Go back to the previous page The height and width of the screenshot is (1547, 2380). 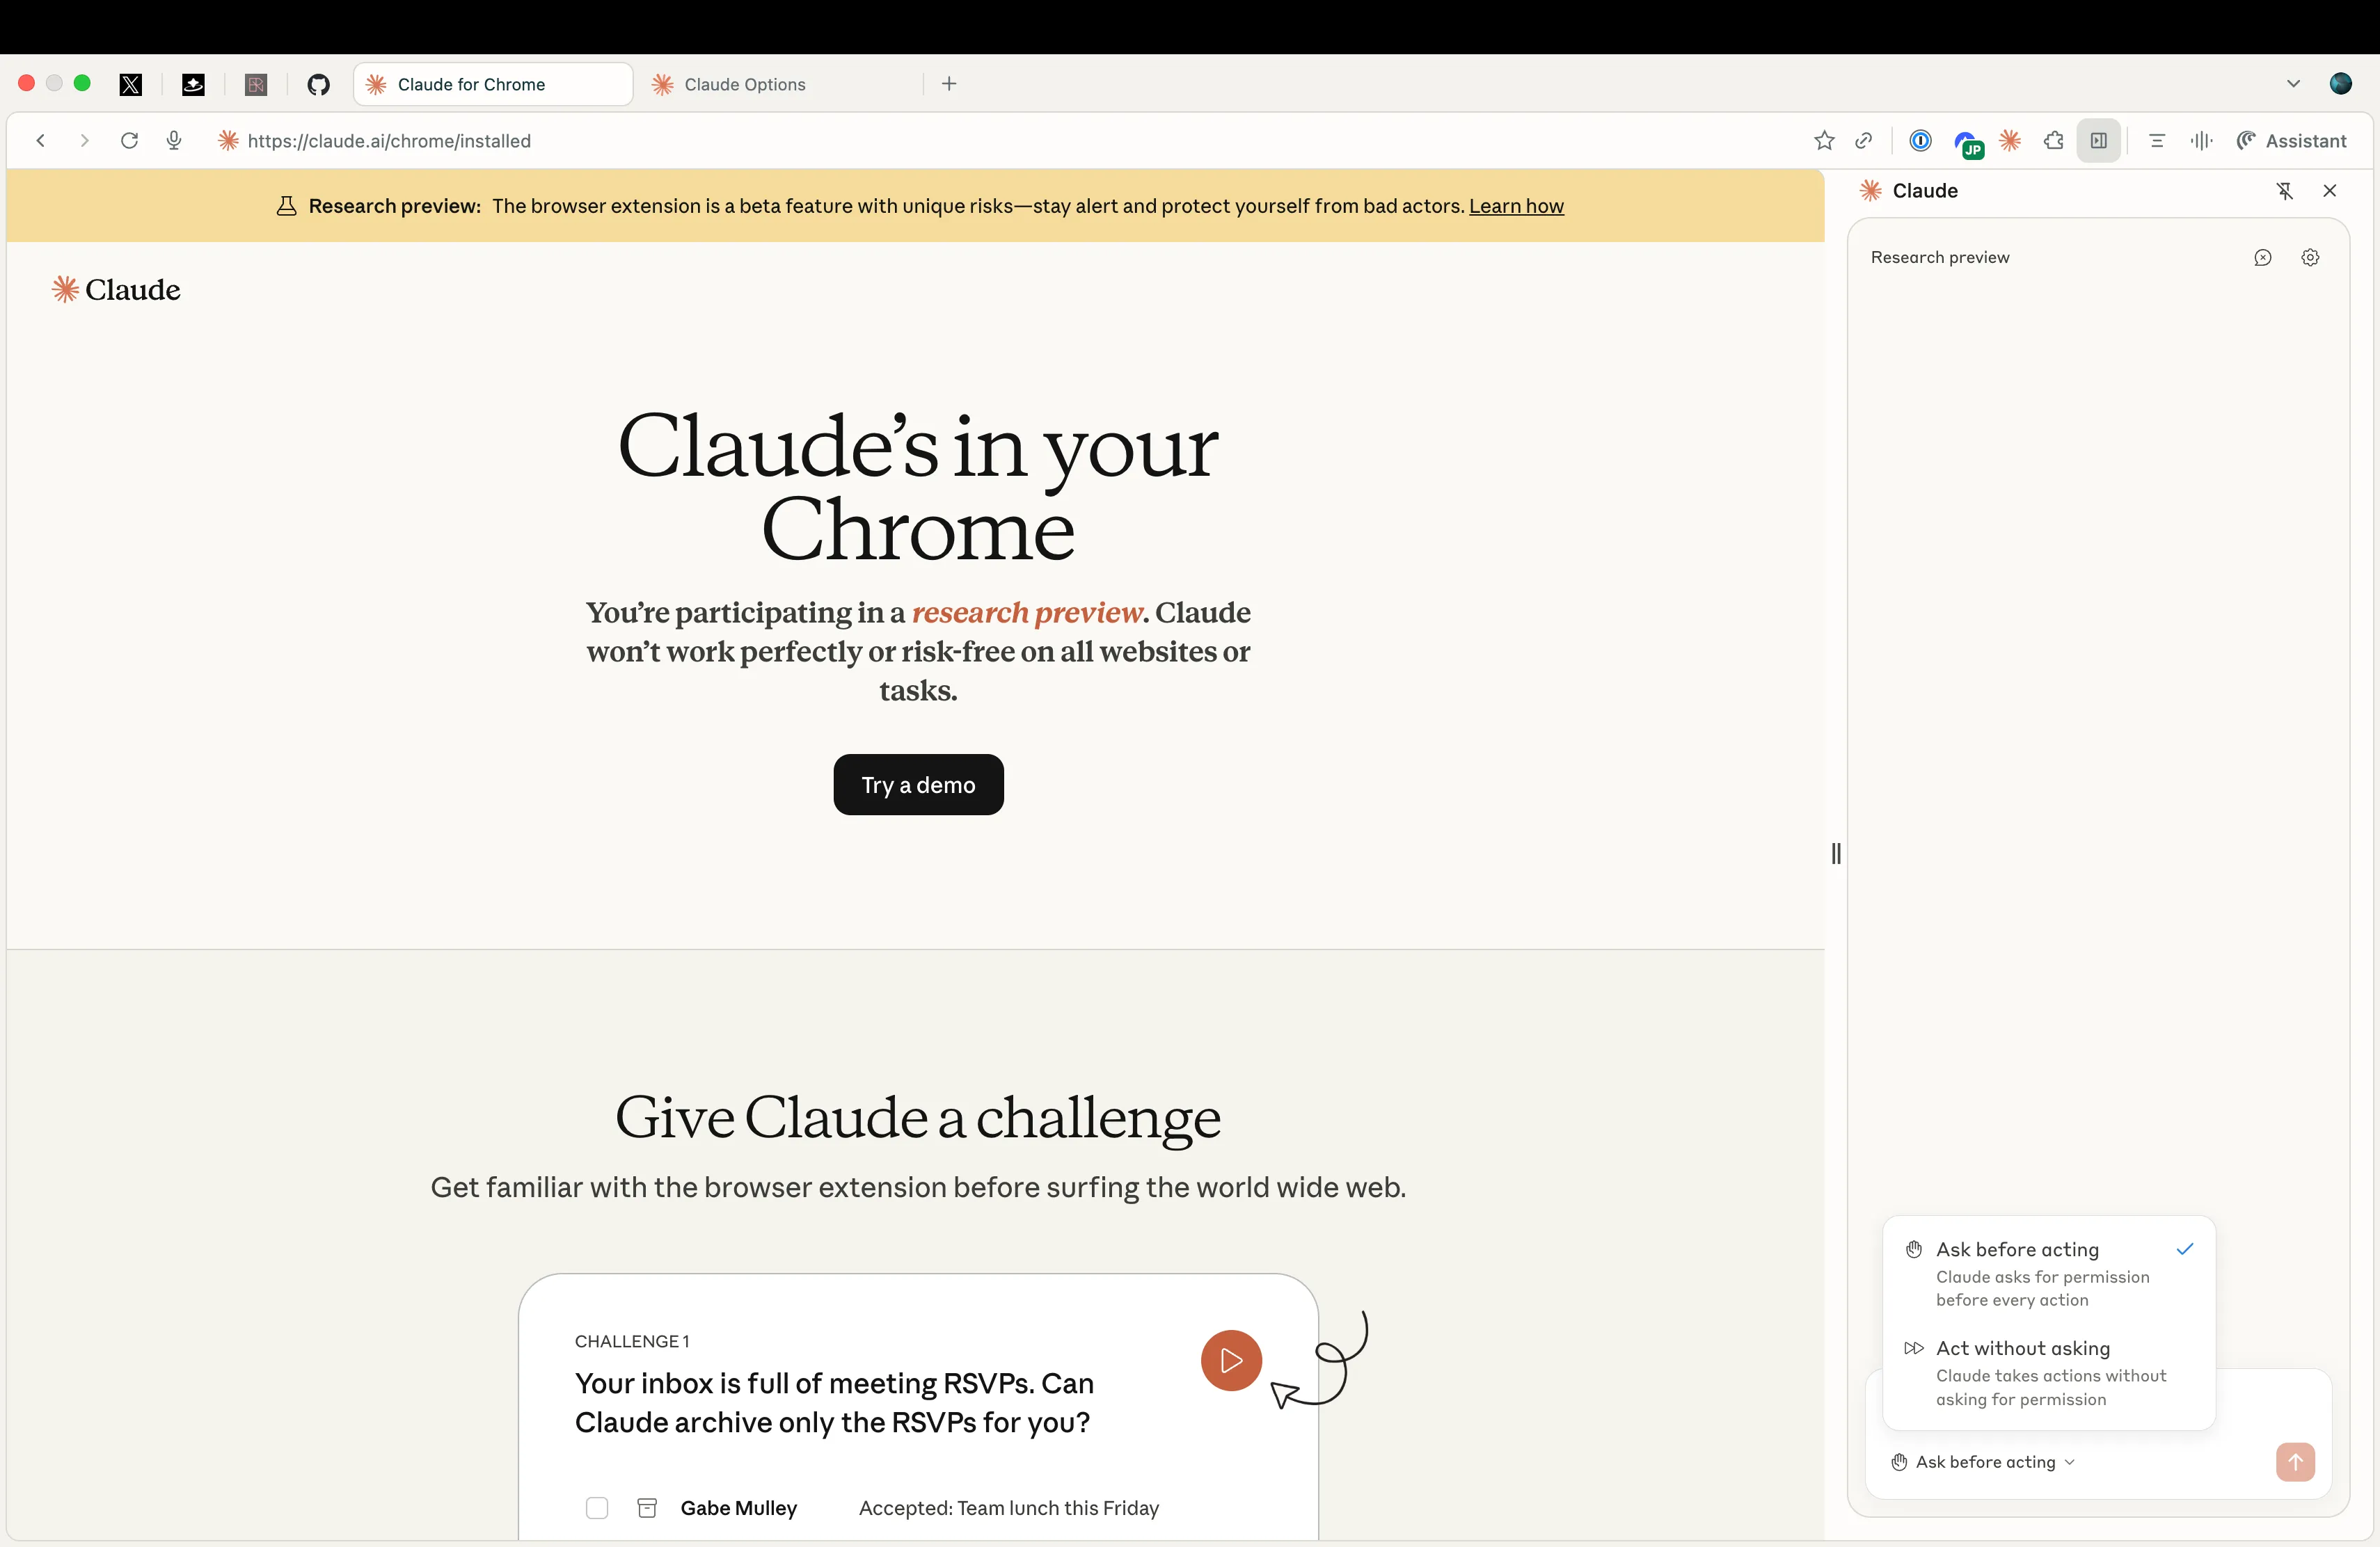[41, 141]
